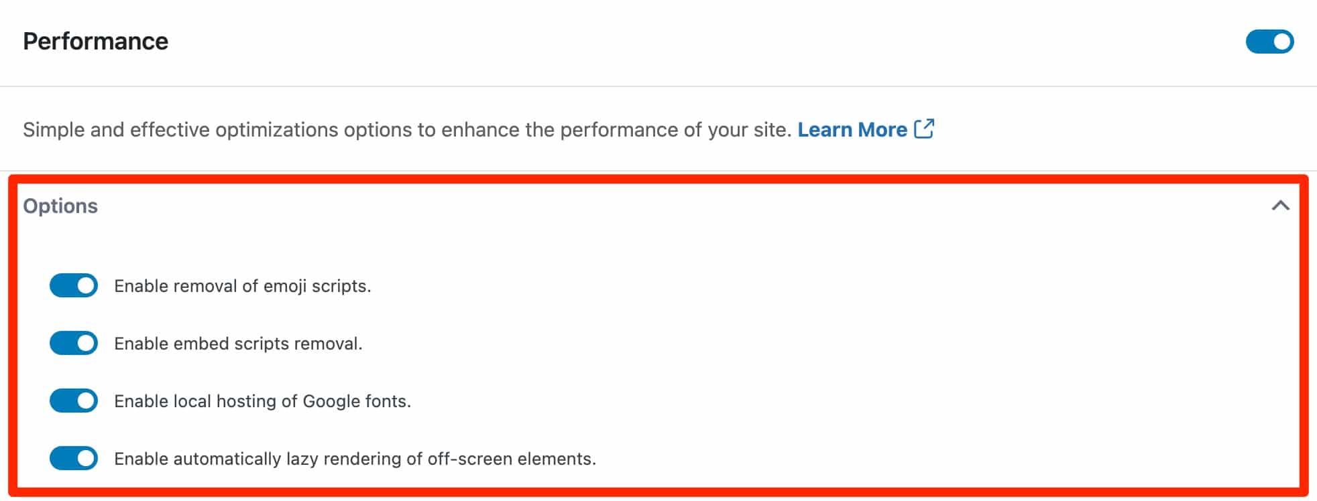Open the Learn More link

(852, 129)
